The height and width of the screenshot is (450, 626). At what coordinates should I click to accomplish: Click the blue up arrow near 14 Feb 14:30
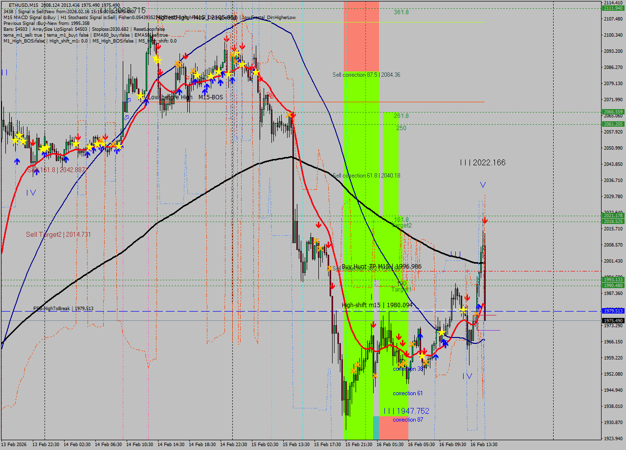pyautogui.click(x=179, y=91)
